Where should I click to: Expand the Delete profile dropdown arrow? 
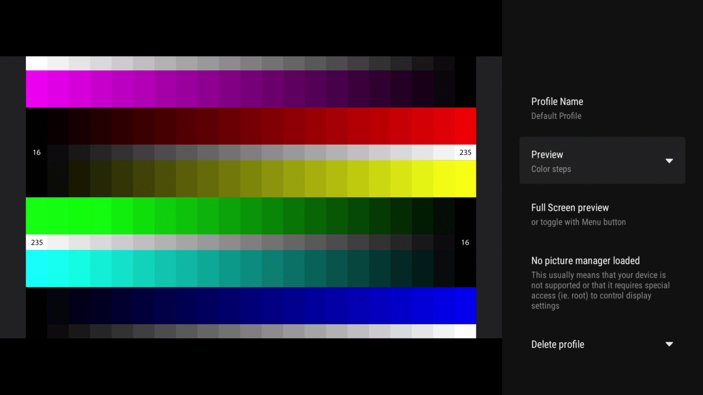tap(669, 344)
